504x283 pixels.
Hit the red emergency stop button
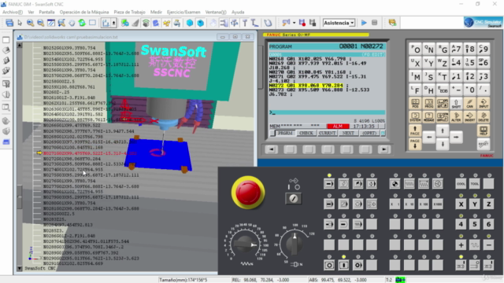coord(248,193)
